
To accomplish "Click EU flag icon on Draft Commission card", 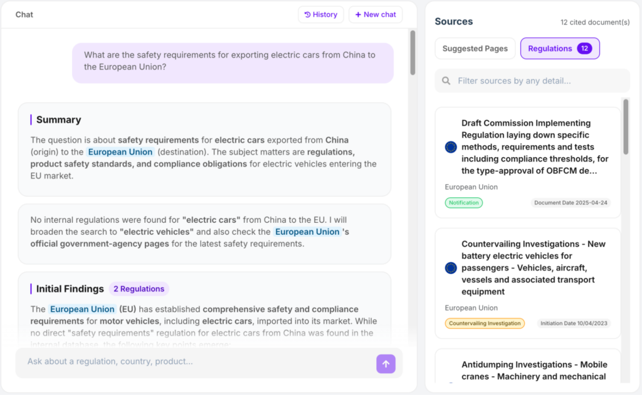I will pyautogui.click(x=451, y=147).
